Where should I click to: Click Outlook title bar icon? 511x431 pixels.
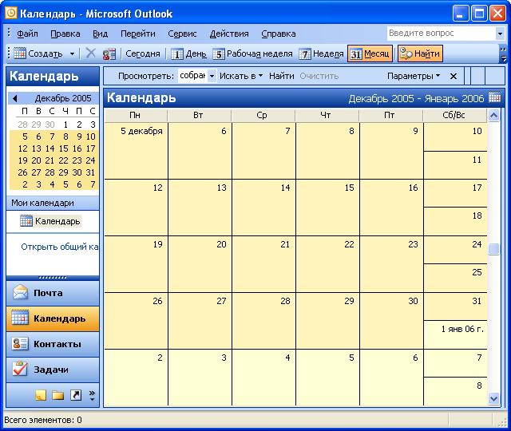pyautogui.click(x=11, y=13)
